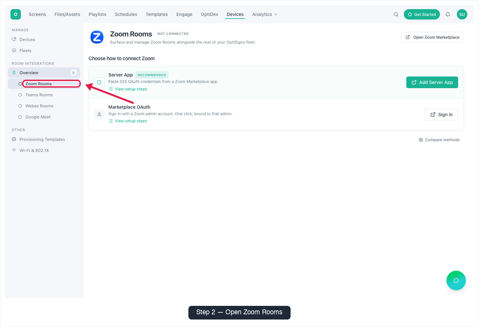Open the Schedules tab
The width and height of the screenshot is (479, 327).
[126, 14]
